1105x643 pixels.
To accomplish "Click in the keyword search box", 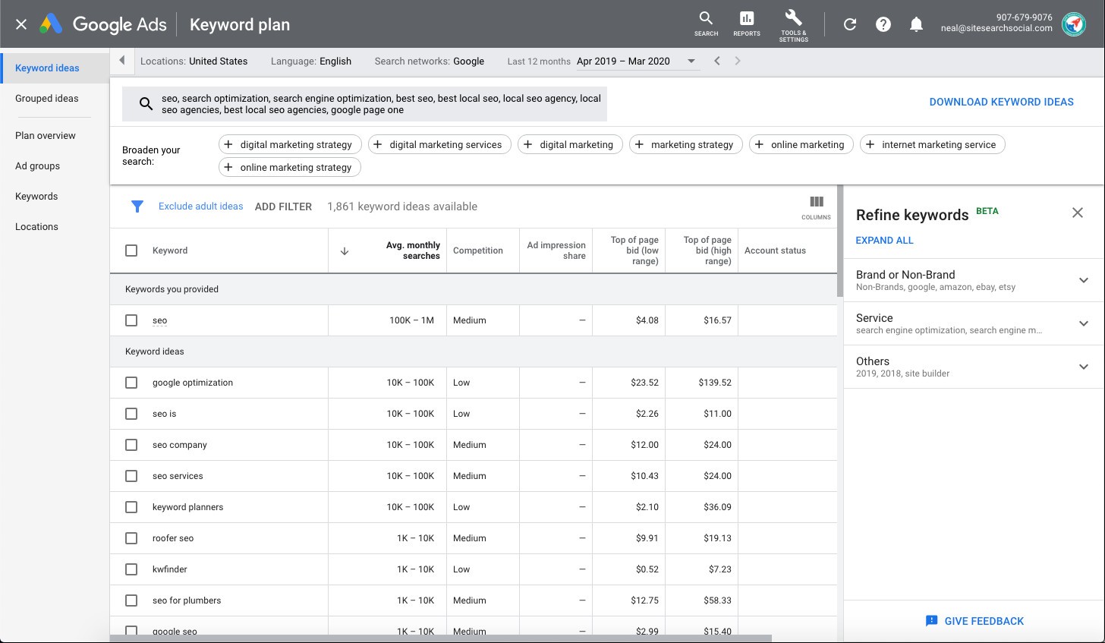I will pos(364,104).
